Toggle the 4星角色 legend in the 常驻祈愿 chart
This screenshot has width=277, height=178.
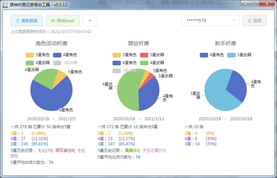[x=124, y=63]
